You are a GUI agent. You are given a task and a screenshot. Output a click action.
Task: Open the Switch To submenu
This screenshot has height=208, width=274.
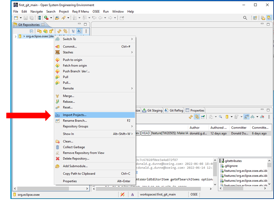pos(95,39)
